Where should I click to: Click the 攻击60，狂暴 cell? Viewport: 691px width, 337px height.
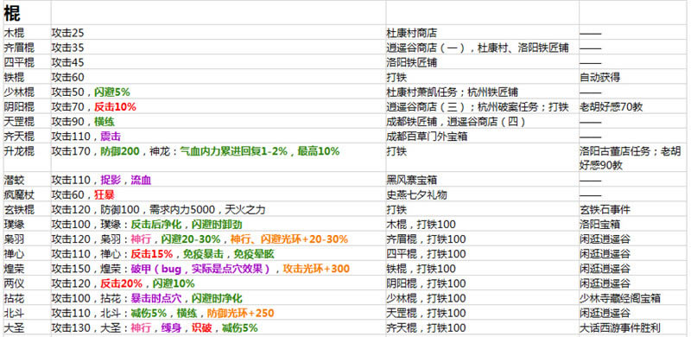click(x=219, y=194)
